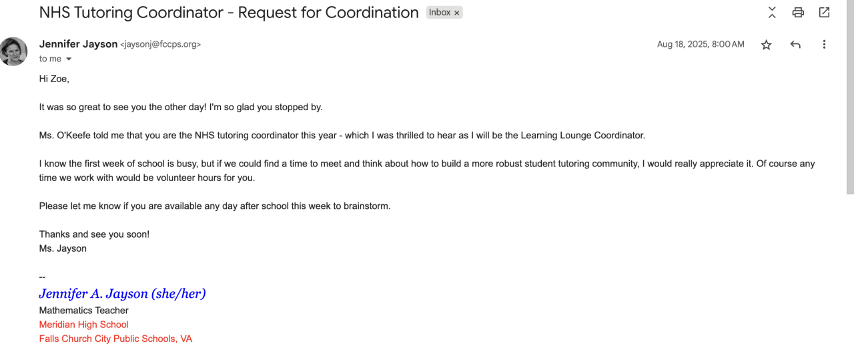
Task: Click the Inbox label chip
Action: click(x=440, y=13)
